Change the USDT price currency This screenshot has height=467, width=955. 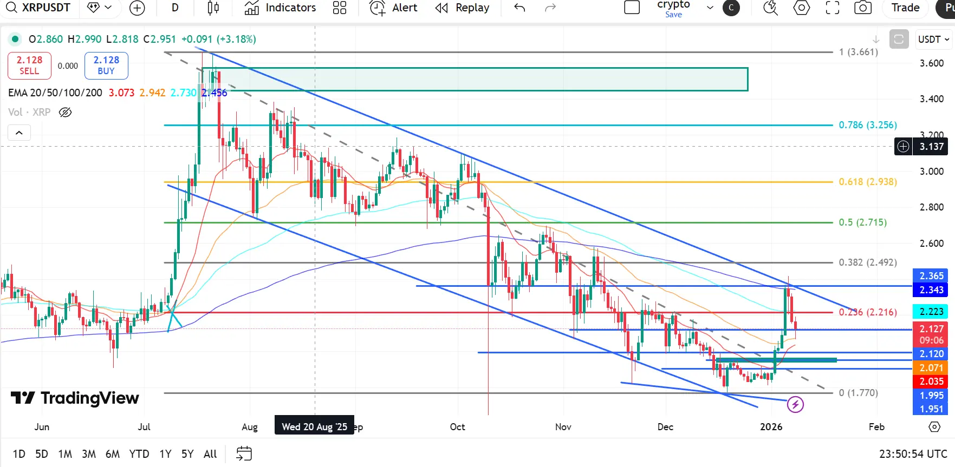[934, 40]
